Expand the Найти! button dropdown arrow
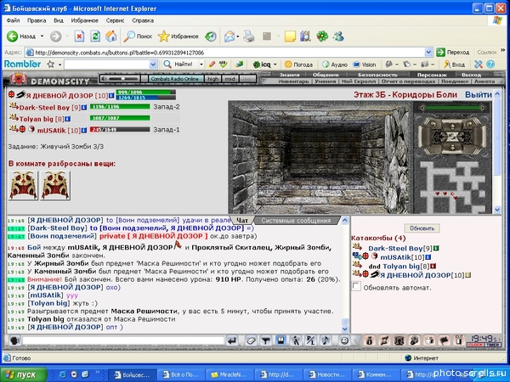Viewport: 510px width, 382px height. pos(201,65)
